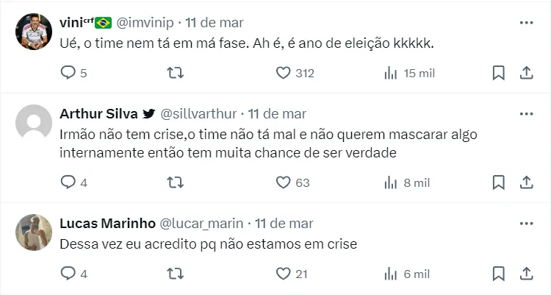Bookmark vini's tweet
The height and width of the screenshot is (295, 551).
498,73
